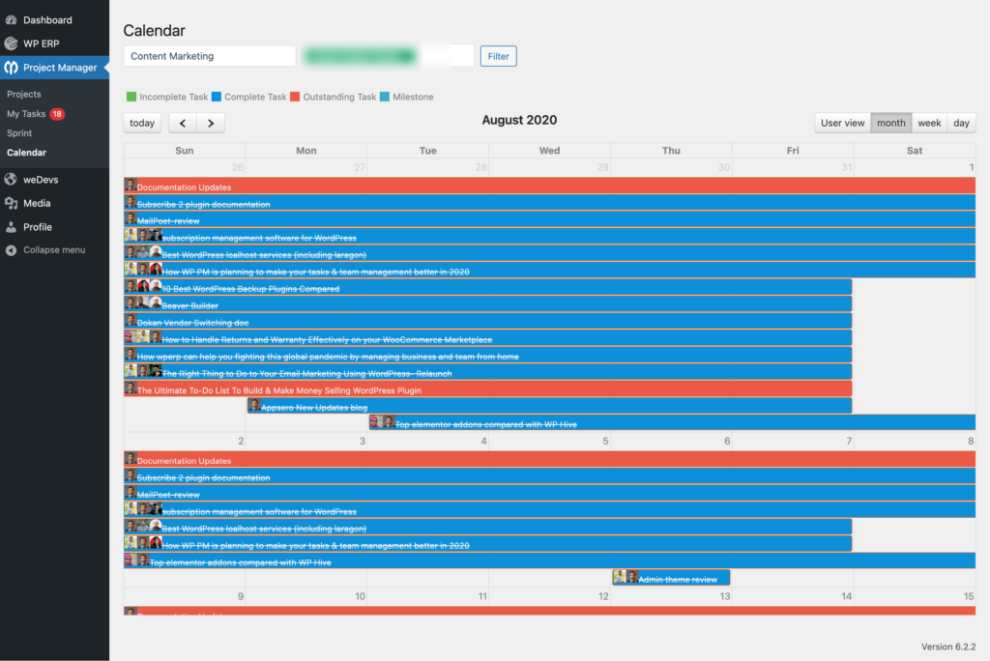The width and height of the screenshot is (990, 661).
Task: Open the Beaver Builder task
Action: [488, 305]
